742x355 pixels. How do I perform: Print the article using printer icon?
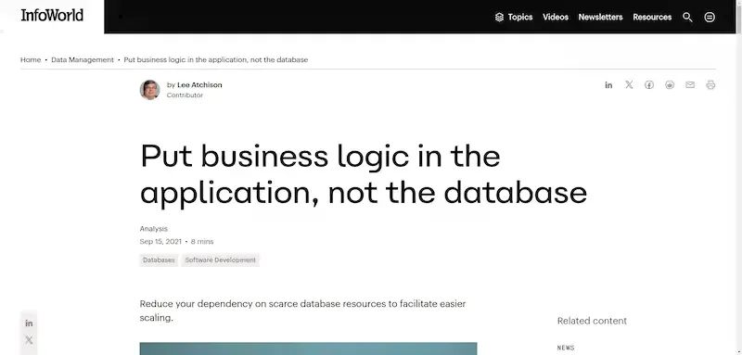coord(710,85)
